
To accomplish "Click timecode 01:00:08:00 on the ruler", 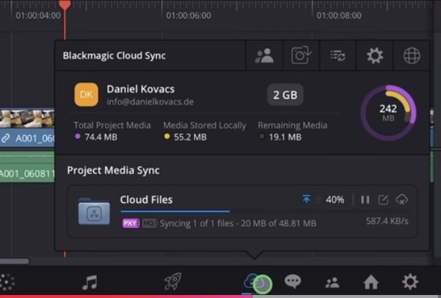I will click(339, 16).
